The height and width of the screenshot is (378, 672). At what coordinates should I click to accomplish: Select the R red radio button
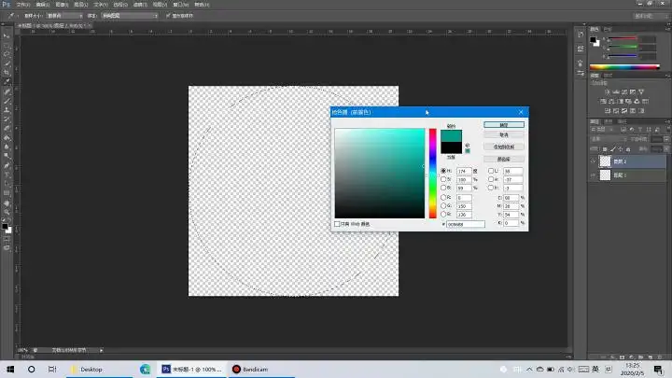pos(443,198)
